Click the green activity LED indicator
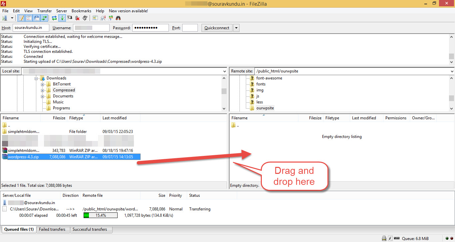 click(x=447, y=238)
